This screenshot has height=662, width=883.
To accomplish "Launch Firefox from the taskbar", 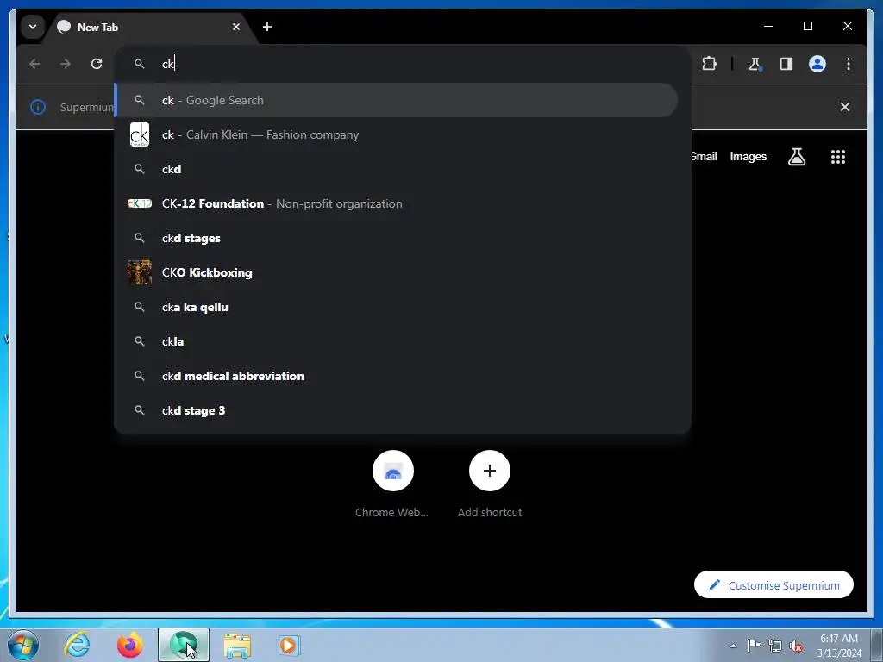I will click(x=130, y=645).
